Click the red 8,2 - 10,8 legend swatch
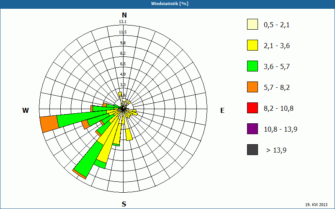This screenshot has height=209, width=335. (253, 108)
